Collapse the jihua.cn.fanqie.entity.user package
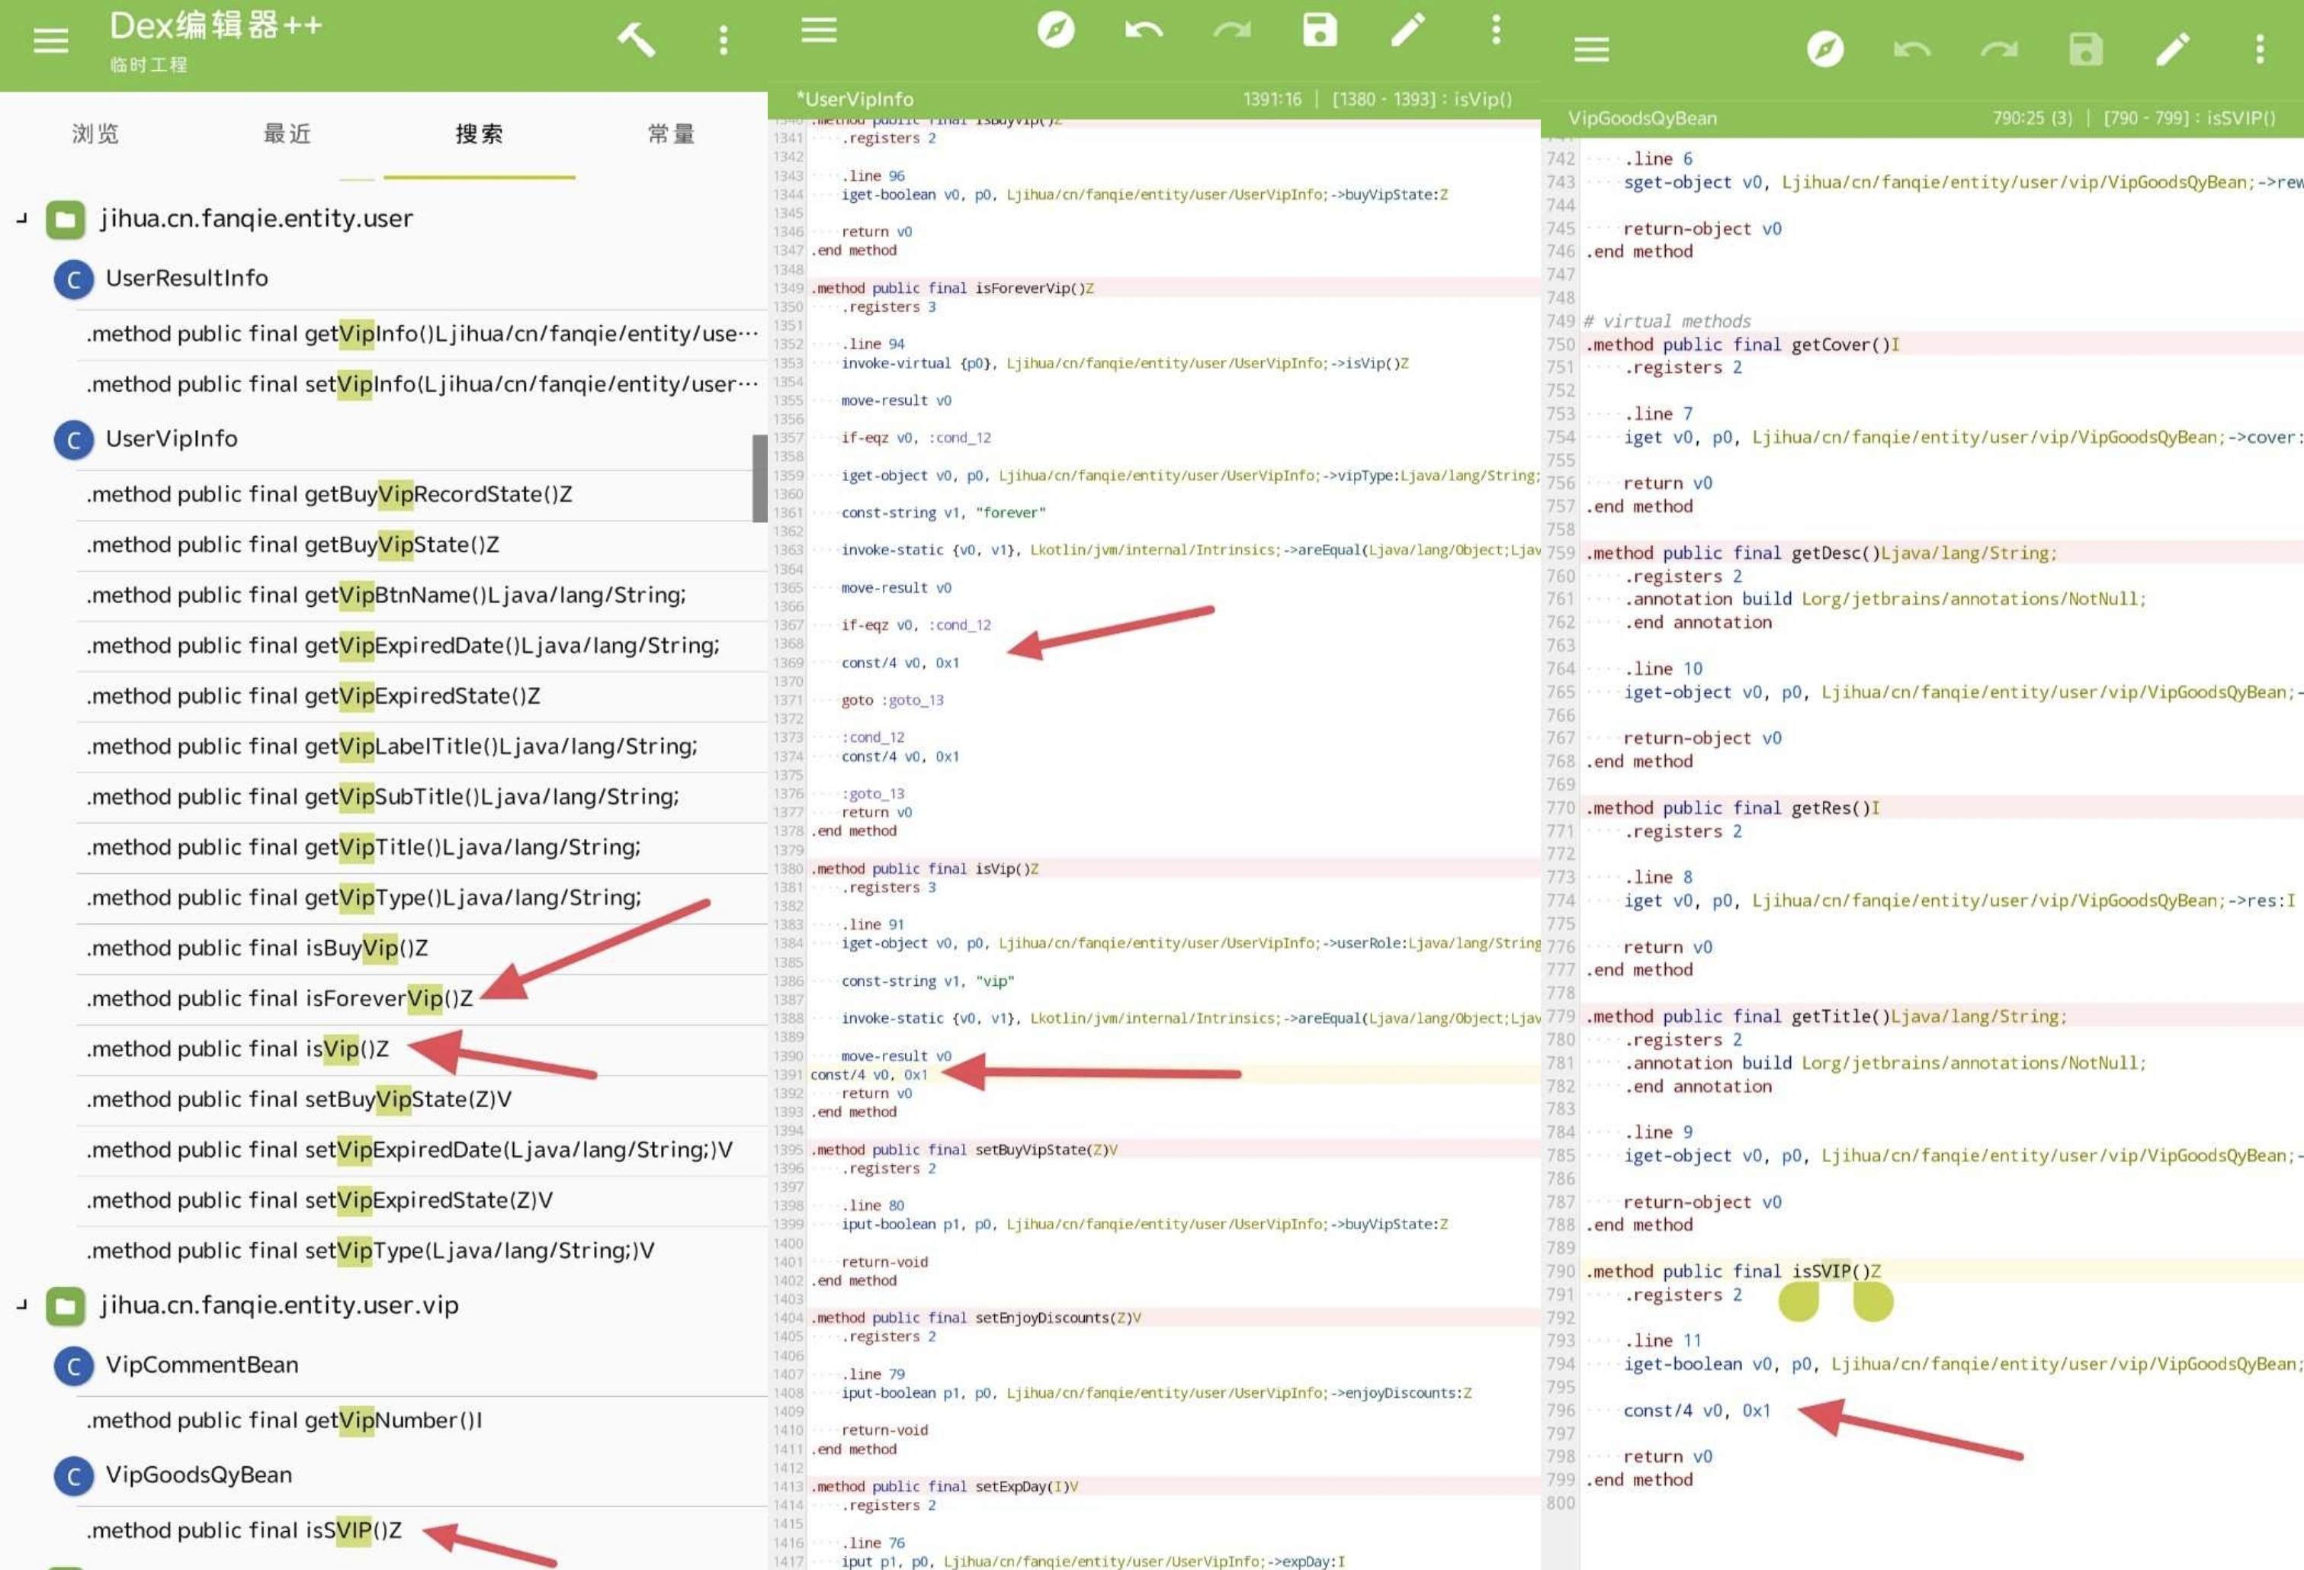 (22, 218)
